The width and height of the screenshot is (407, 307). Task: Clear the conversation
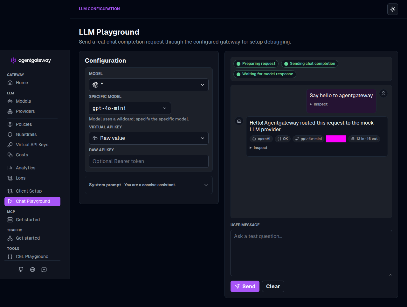(273, 286)
